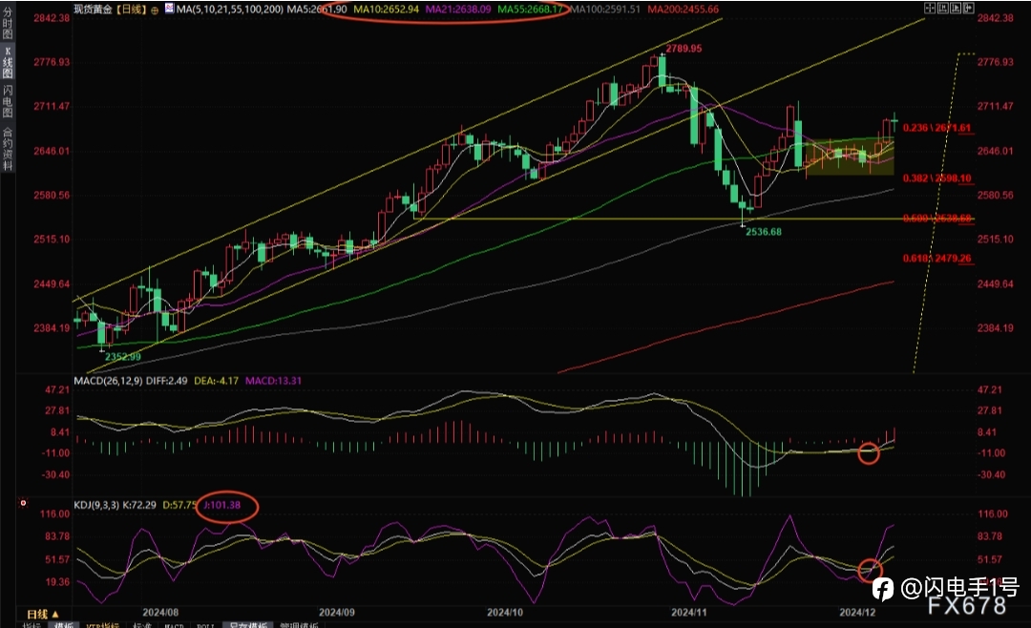Image resolution: width=1031 pixels, height=628 pixels.
Task: Click the K:72.29 reading
Action: pyautogui.click(x=139, y=505)
